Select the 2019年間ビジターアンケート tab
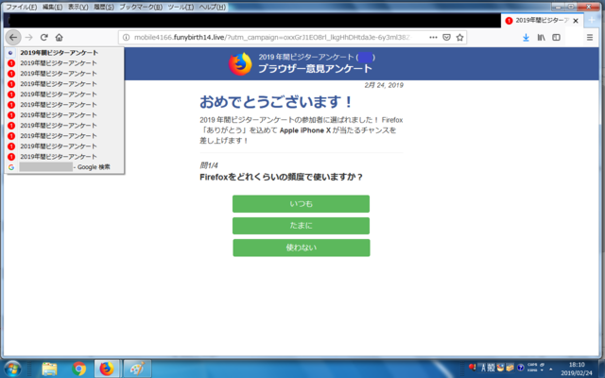The image size is (605, 378). 542,21
